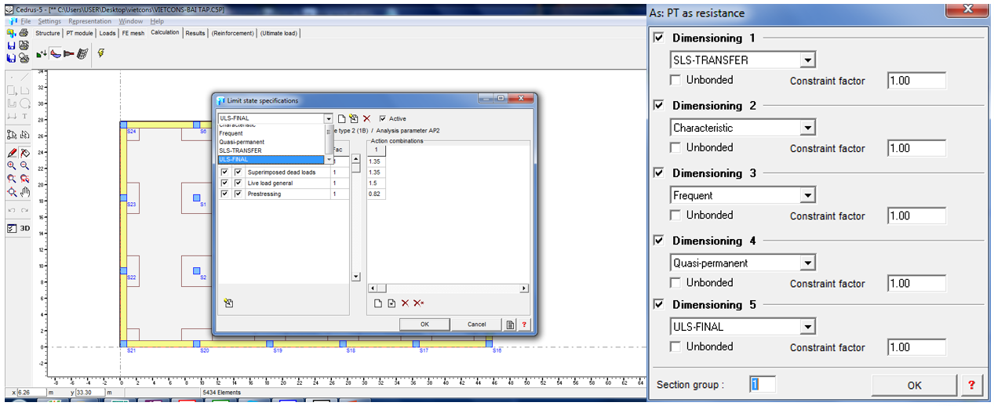Click OK in PT as resistance dialog

[x=915, y=385]
